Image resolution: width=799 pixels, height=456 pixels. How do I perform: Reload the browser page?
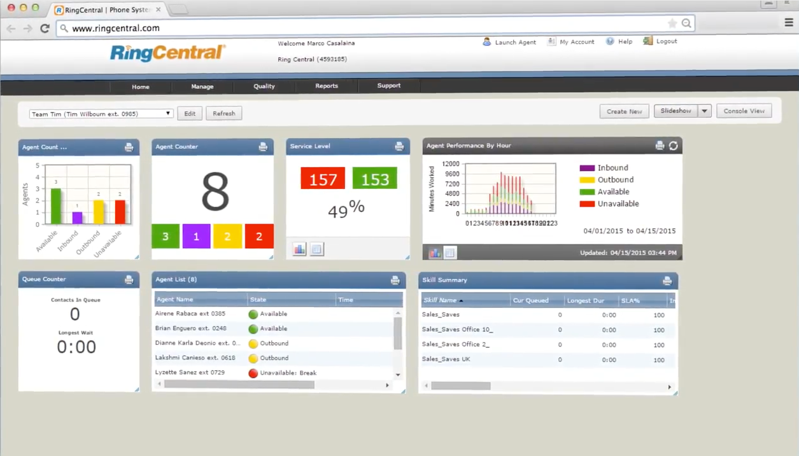45,28
